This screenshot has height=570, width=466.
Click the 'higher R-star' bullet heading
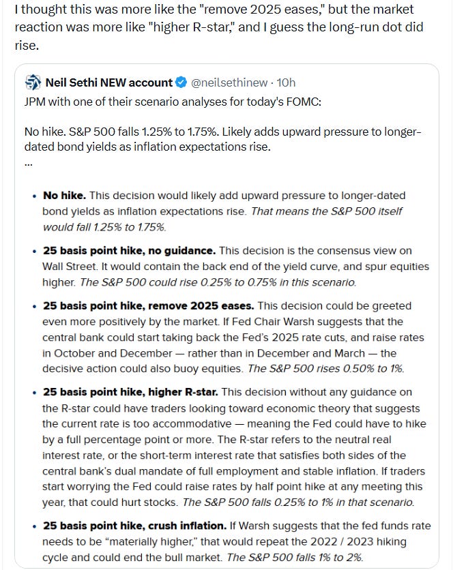pos(130,392)
